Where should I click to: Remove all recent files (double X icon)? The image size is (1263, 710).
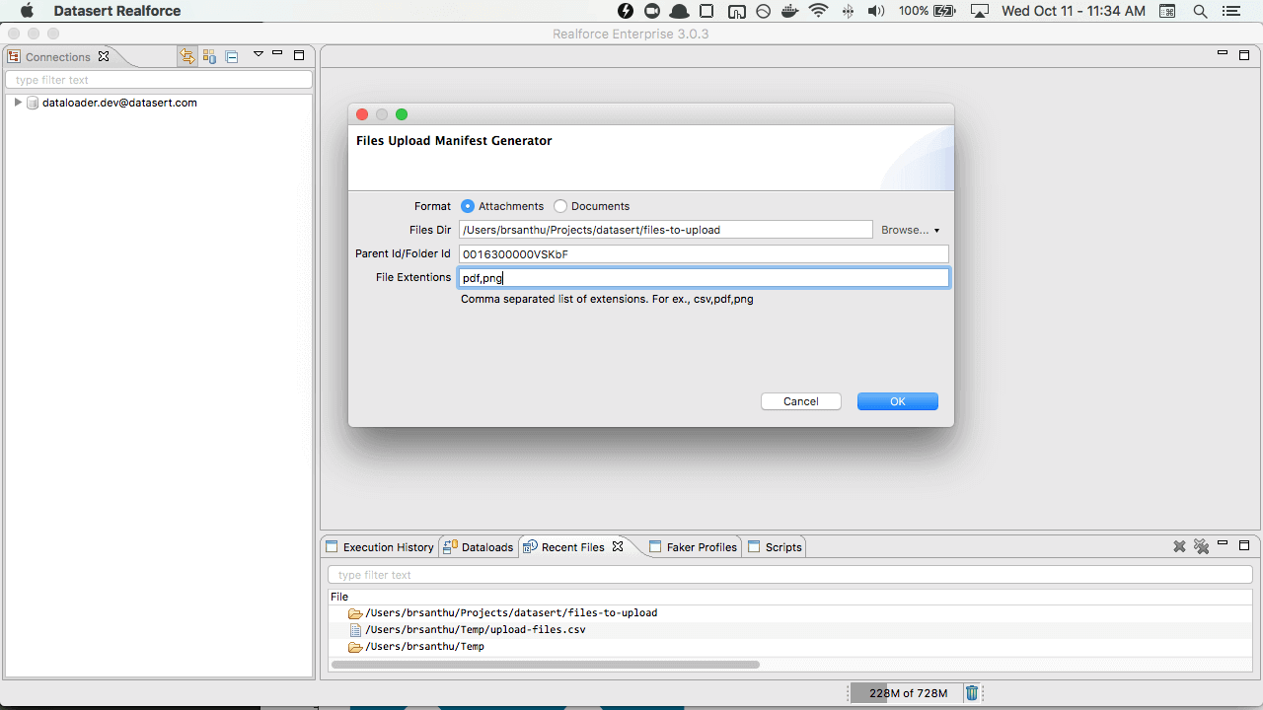[x=1201, y=546]
